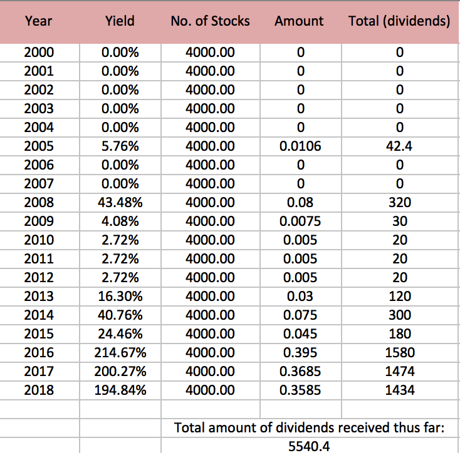Select the 30 total dividends cell
This screenshot has width=460, height=453.
pos(400,221)
